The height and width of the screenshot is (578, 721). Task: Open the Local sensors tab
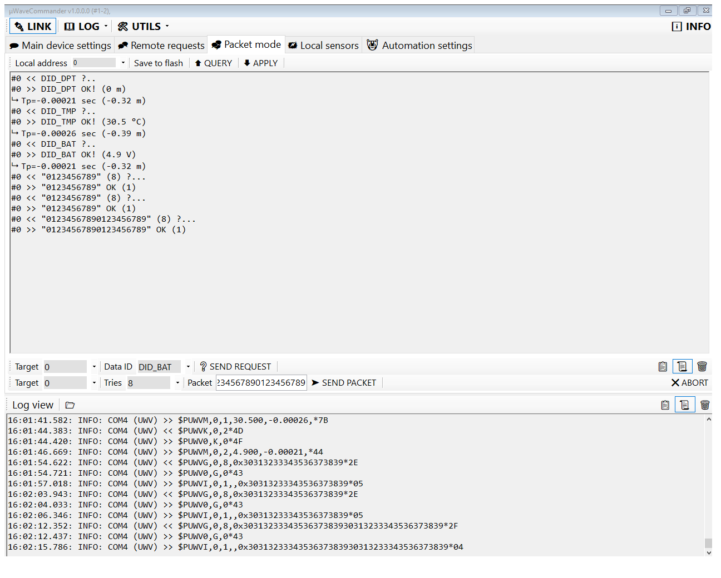[x=323, y=46]
